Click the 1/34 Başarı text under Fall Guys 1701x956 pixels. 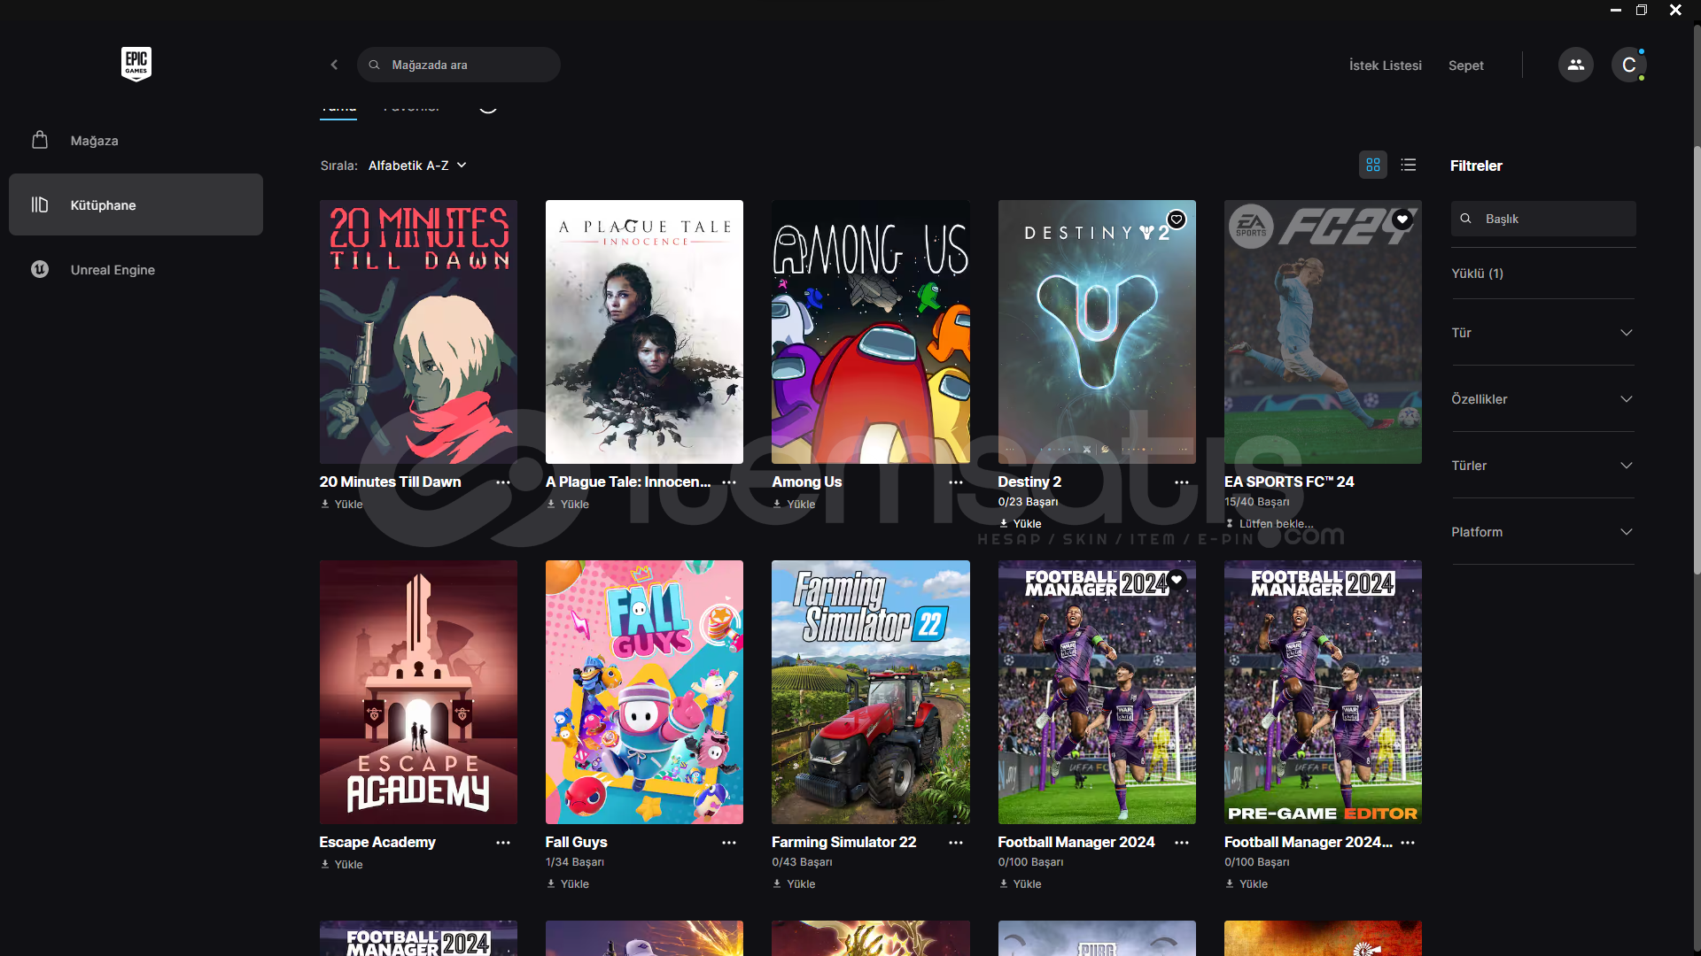[x=574, y=862]
